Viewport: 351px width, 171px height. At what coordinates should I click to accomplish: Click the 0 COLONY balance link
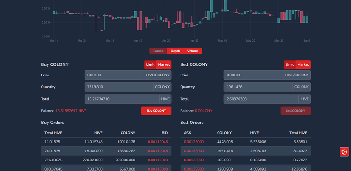(x=203, y=111)
